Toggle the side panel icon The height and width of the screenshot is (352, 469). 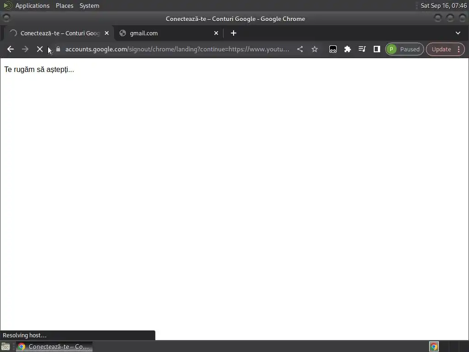[377, 49]
